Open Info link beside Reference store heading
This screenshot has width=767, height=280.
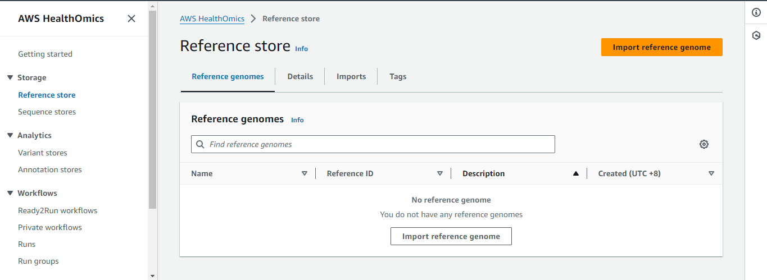(302, 49)
